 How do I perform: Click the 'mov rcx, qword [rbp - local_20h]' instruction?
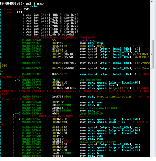tap(110, 148)
